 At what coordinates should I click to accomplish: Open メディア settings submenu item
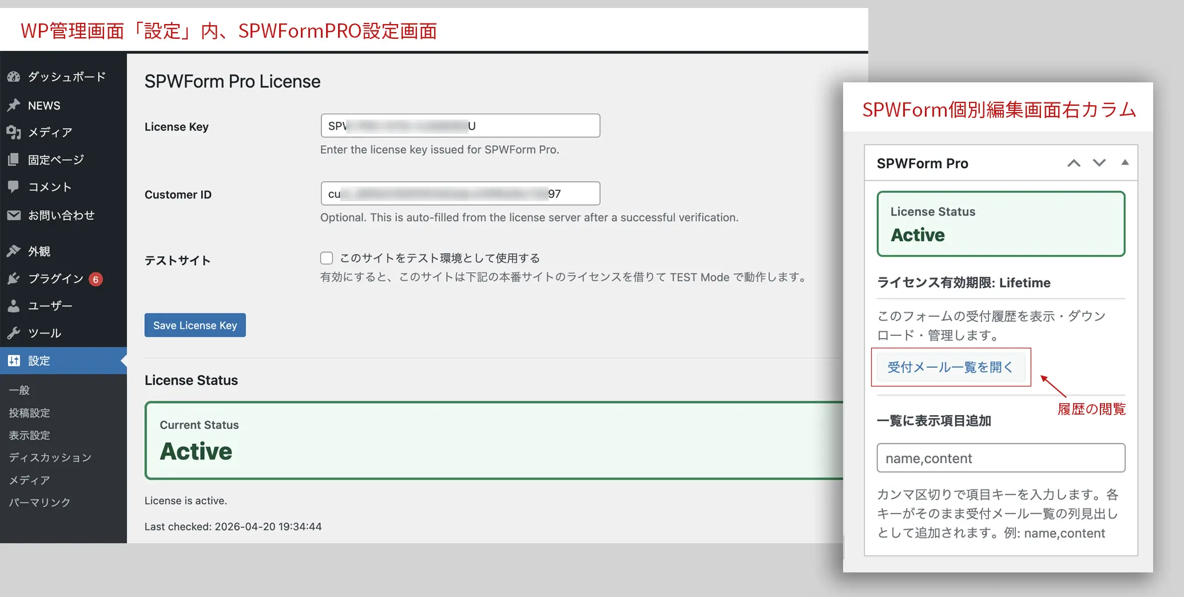[30, 480]
